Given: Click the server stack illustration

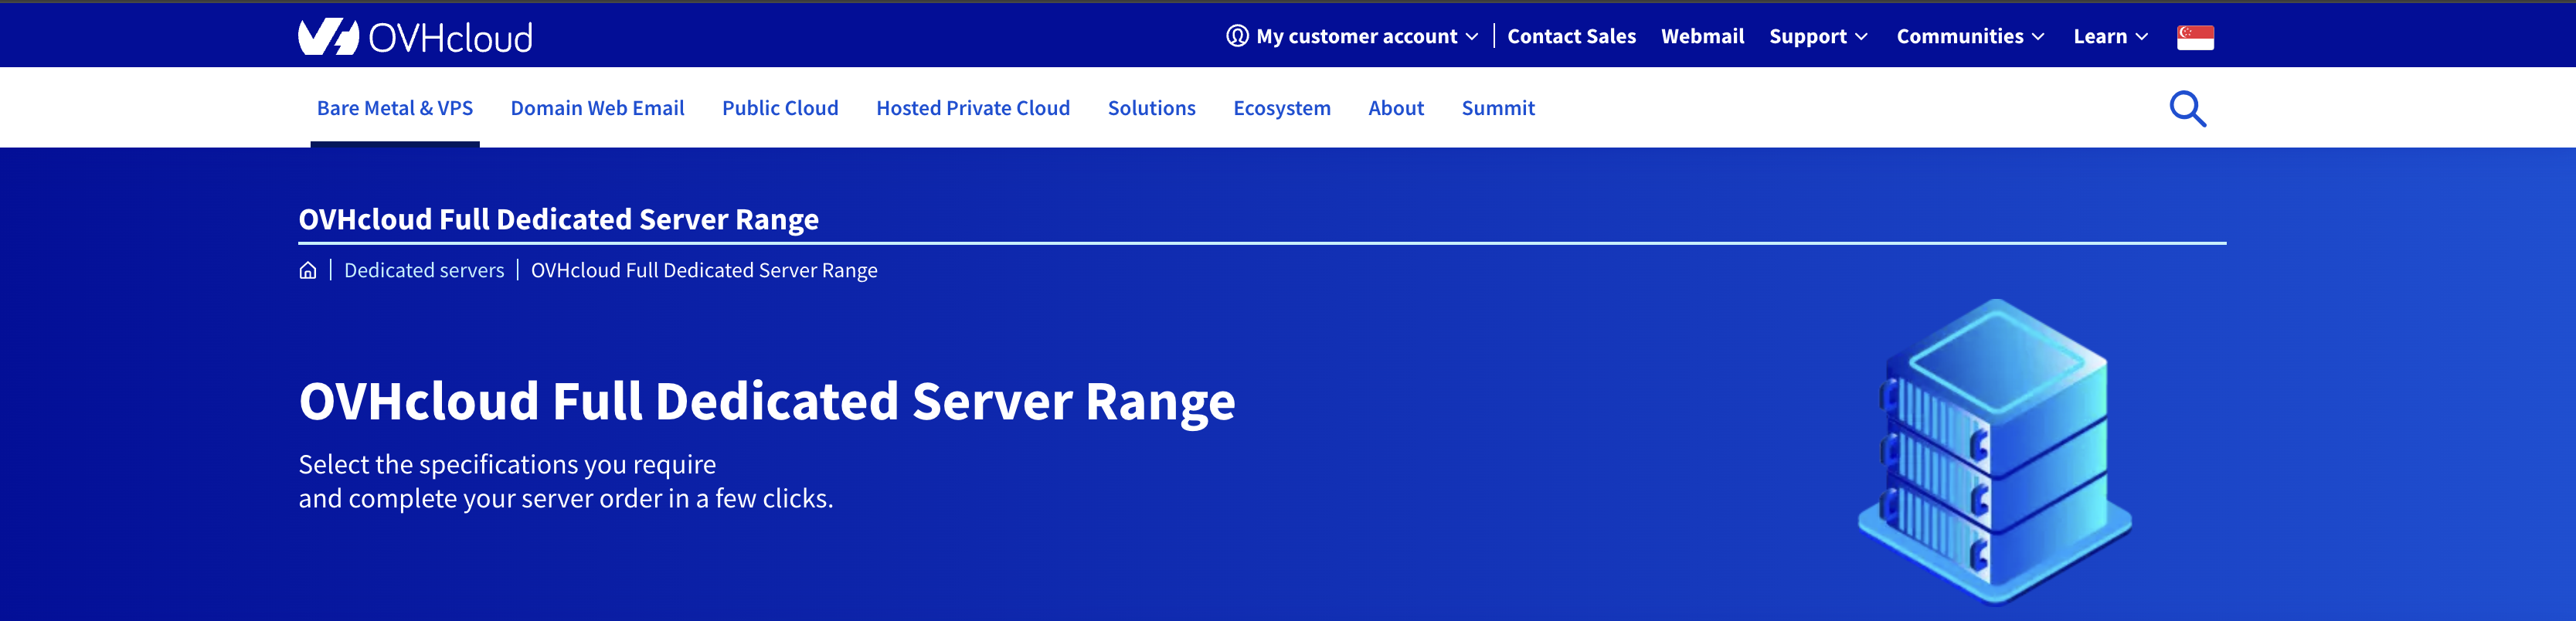Looking at the screenshot, I should pyautogui.click(x=1995, y=452).
